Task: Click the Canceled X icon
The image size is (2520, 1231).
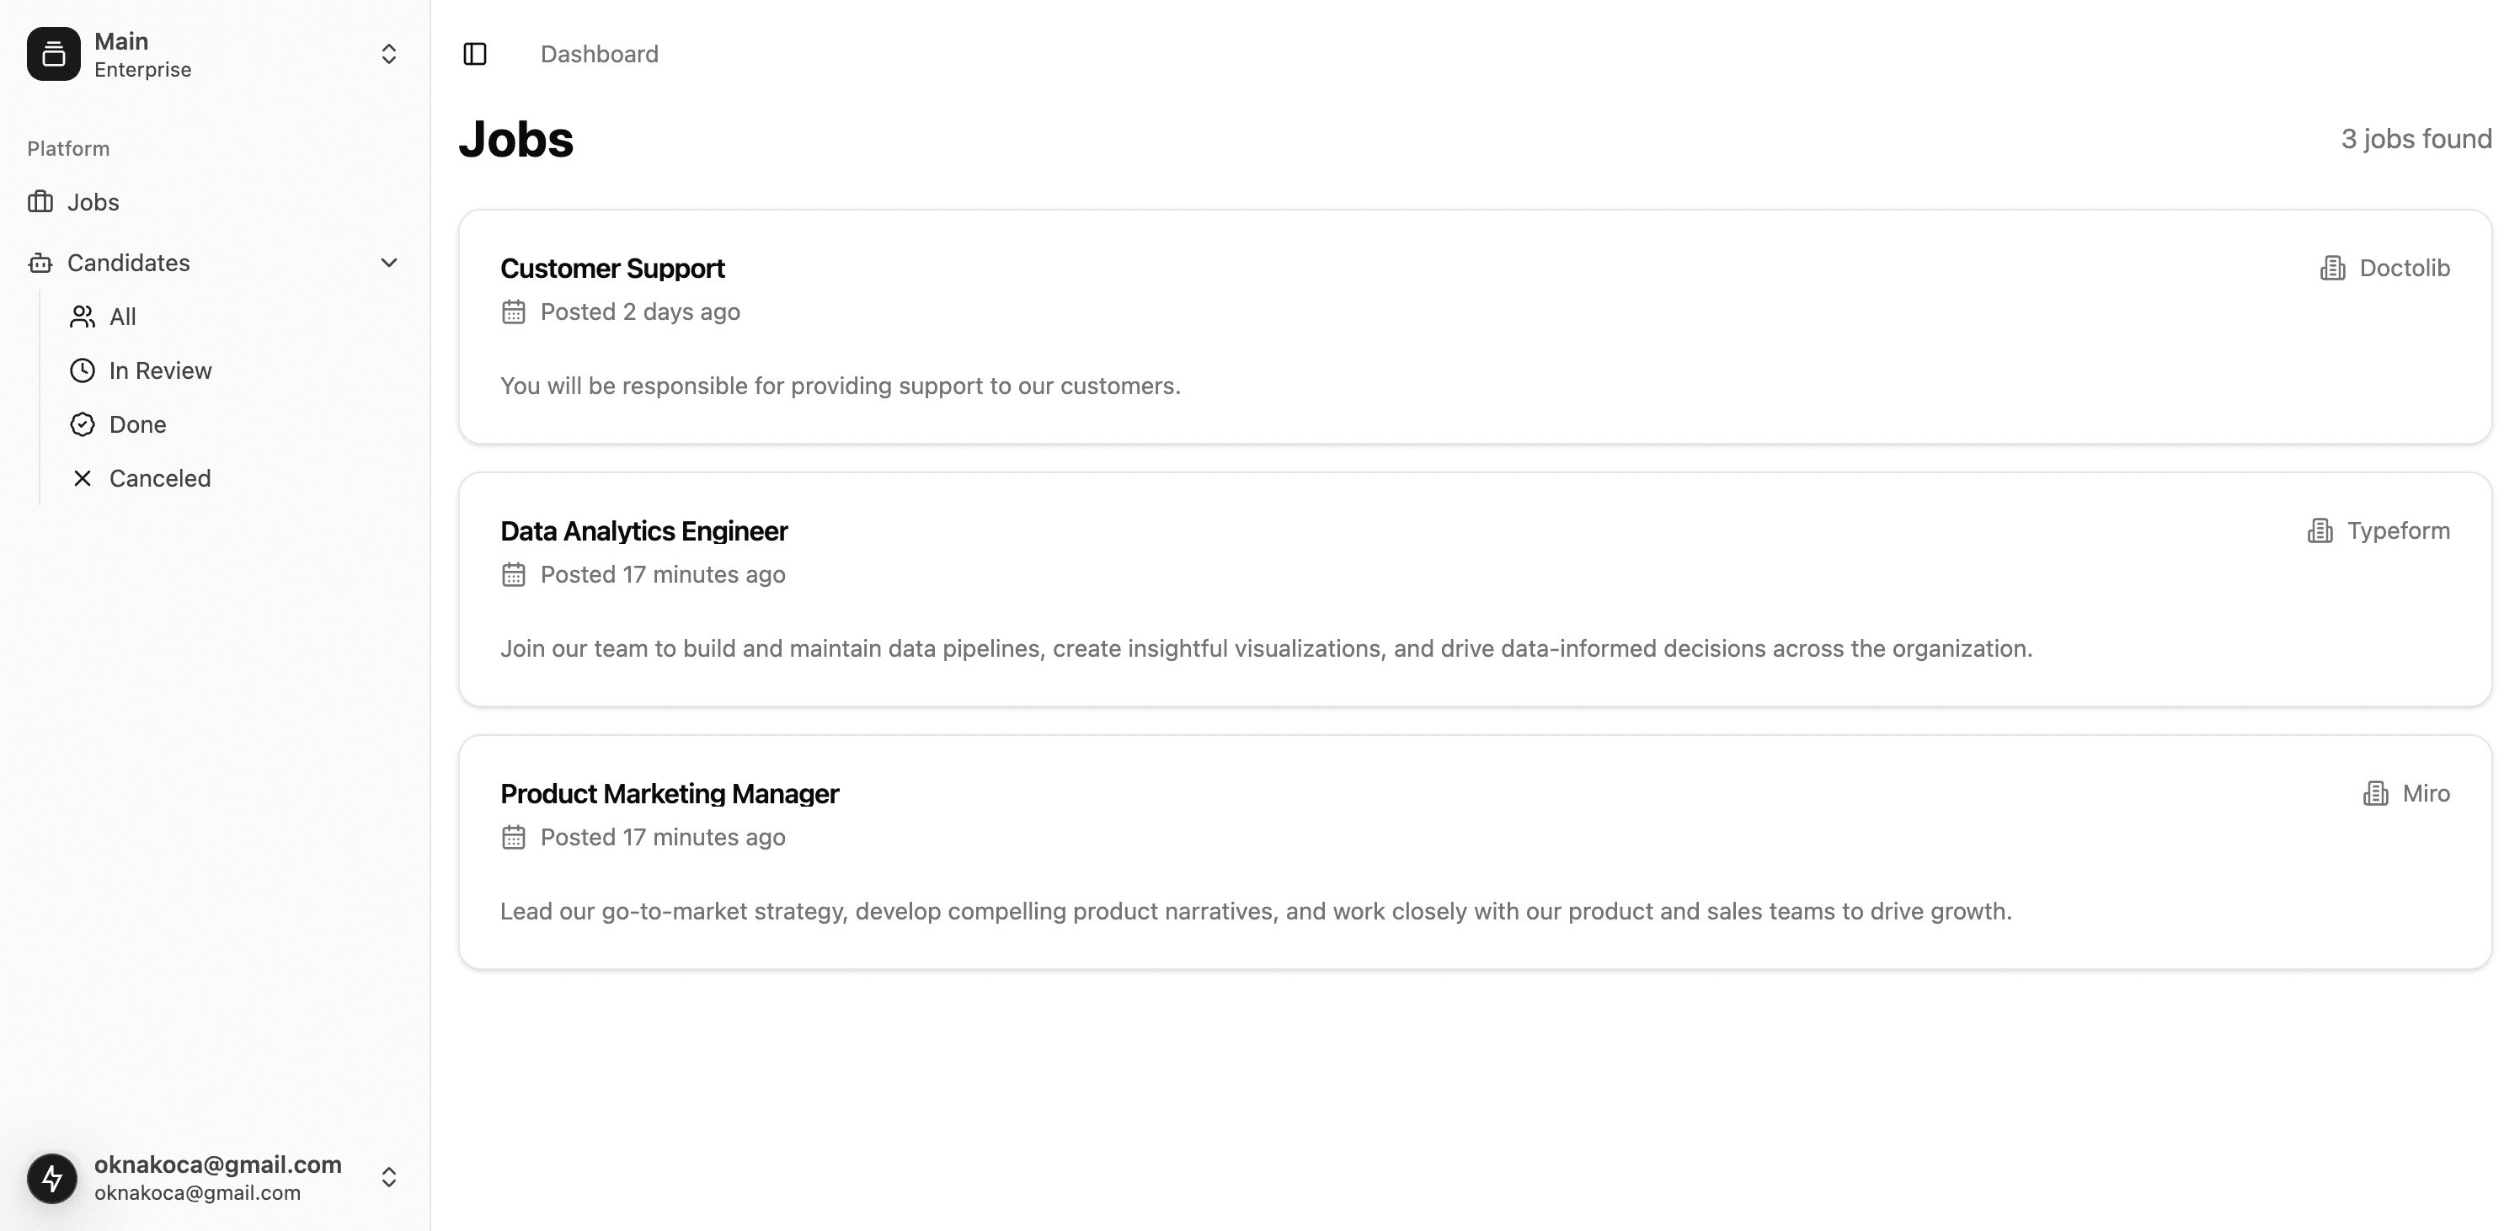Action: click(83, 478)
